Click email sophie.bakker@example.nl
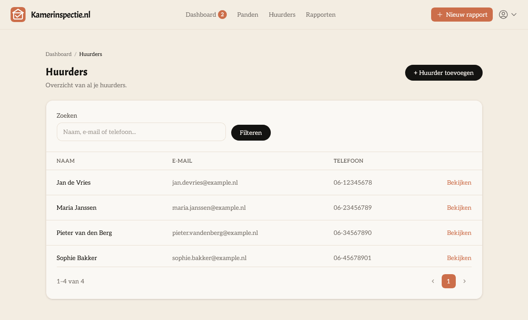 click(x=210, y=258)
